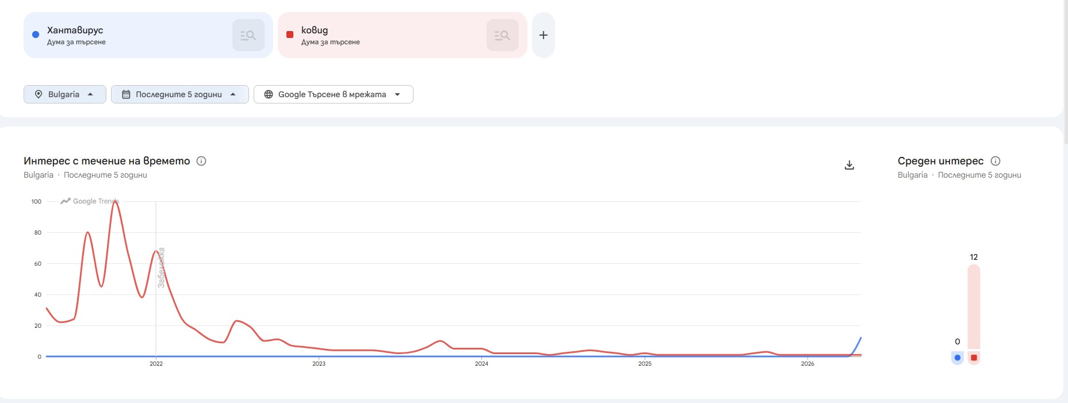Screen dimensions: 1068x403
Task: Click the red legend marker under average bars
Action: (x=974, y=358)
